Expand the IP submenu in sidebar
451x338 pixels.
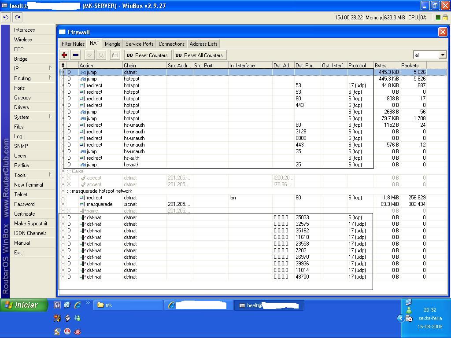pos(33,68)
